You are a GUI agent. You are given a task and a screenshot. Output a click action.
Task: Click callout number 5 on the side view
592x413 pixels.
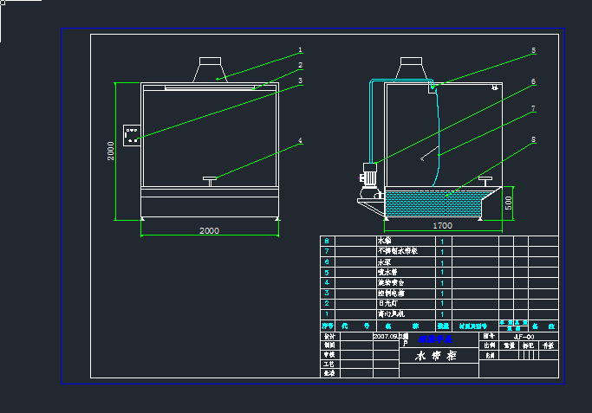click(x=533, y=51)
